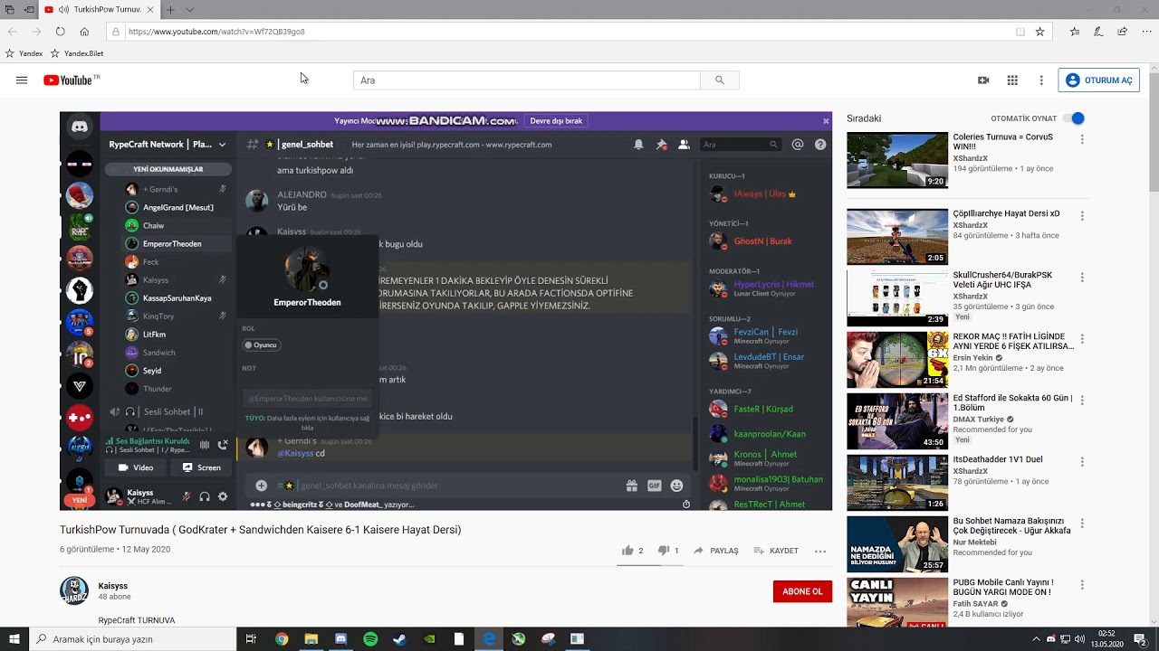Screen dimensions: 1159x651
Task: Click the OTURUM AÇ sign-in button
Action: tap(1099, 80)
